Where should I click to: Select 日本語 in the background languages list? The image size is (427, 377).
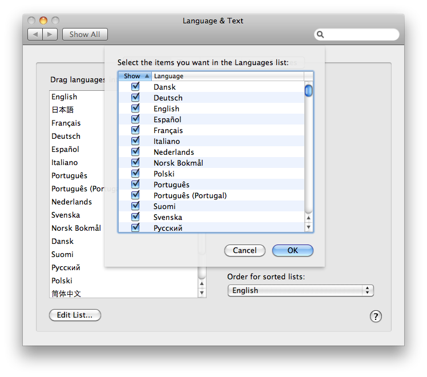63,110
